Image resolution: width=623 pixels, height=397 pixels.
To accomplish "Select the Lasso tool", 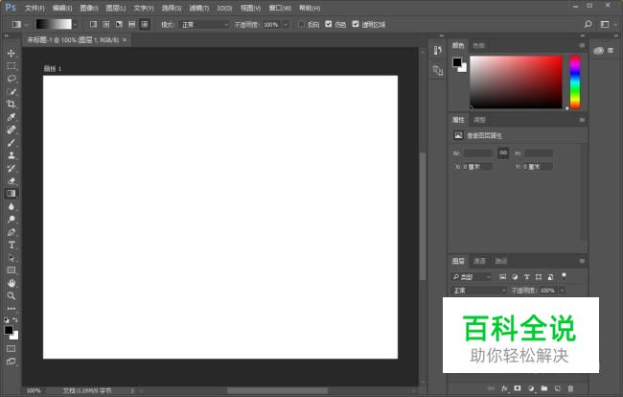I will 12,79.
